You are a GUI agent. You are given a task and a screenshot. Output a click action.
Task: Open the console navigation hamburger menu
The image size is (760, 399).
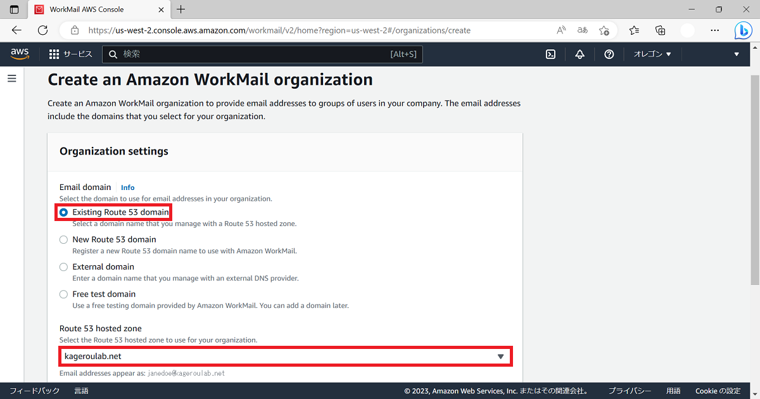click(11, 78)
